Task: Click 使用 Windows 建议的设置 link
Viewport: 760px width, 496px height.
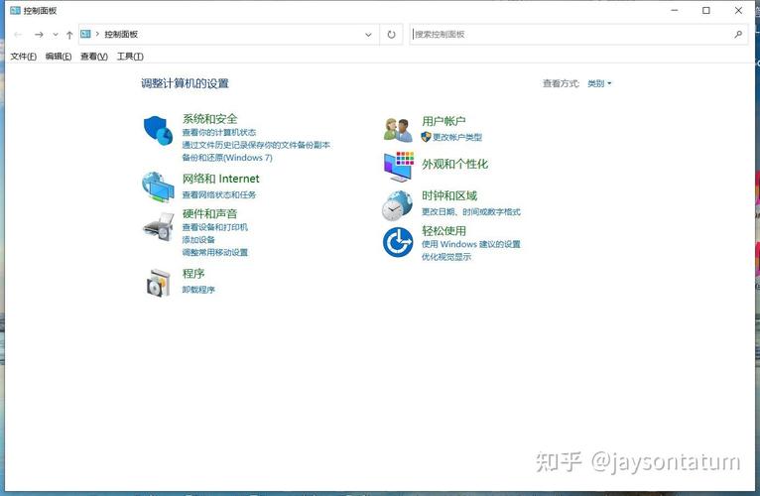Action: pos(471,244)
